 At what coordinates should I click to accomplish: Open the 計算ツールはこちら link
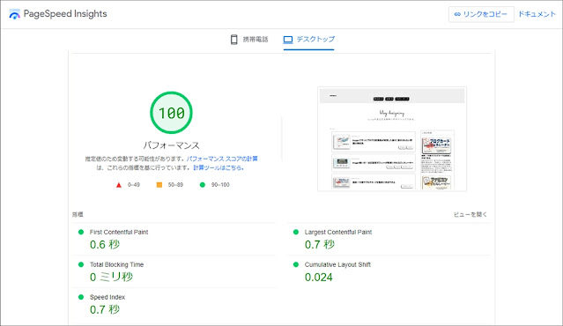point(219,167)
